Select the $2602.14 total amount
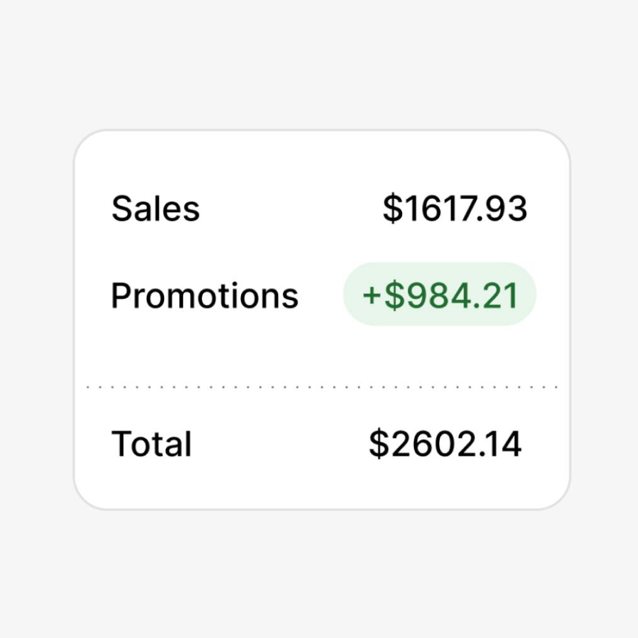This screenshot has width=638, height=638. (x=445, y=444)
